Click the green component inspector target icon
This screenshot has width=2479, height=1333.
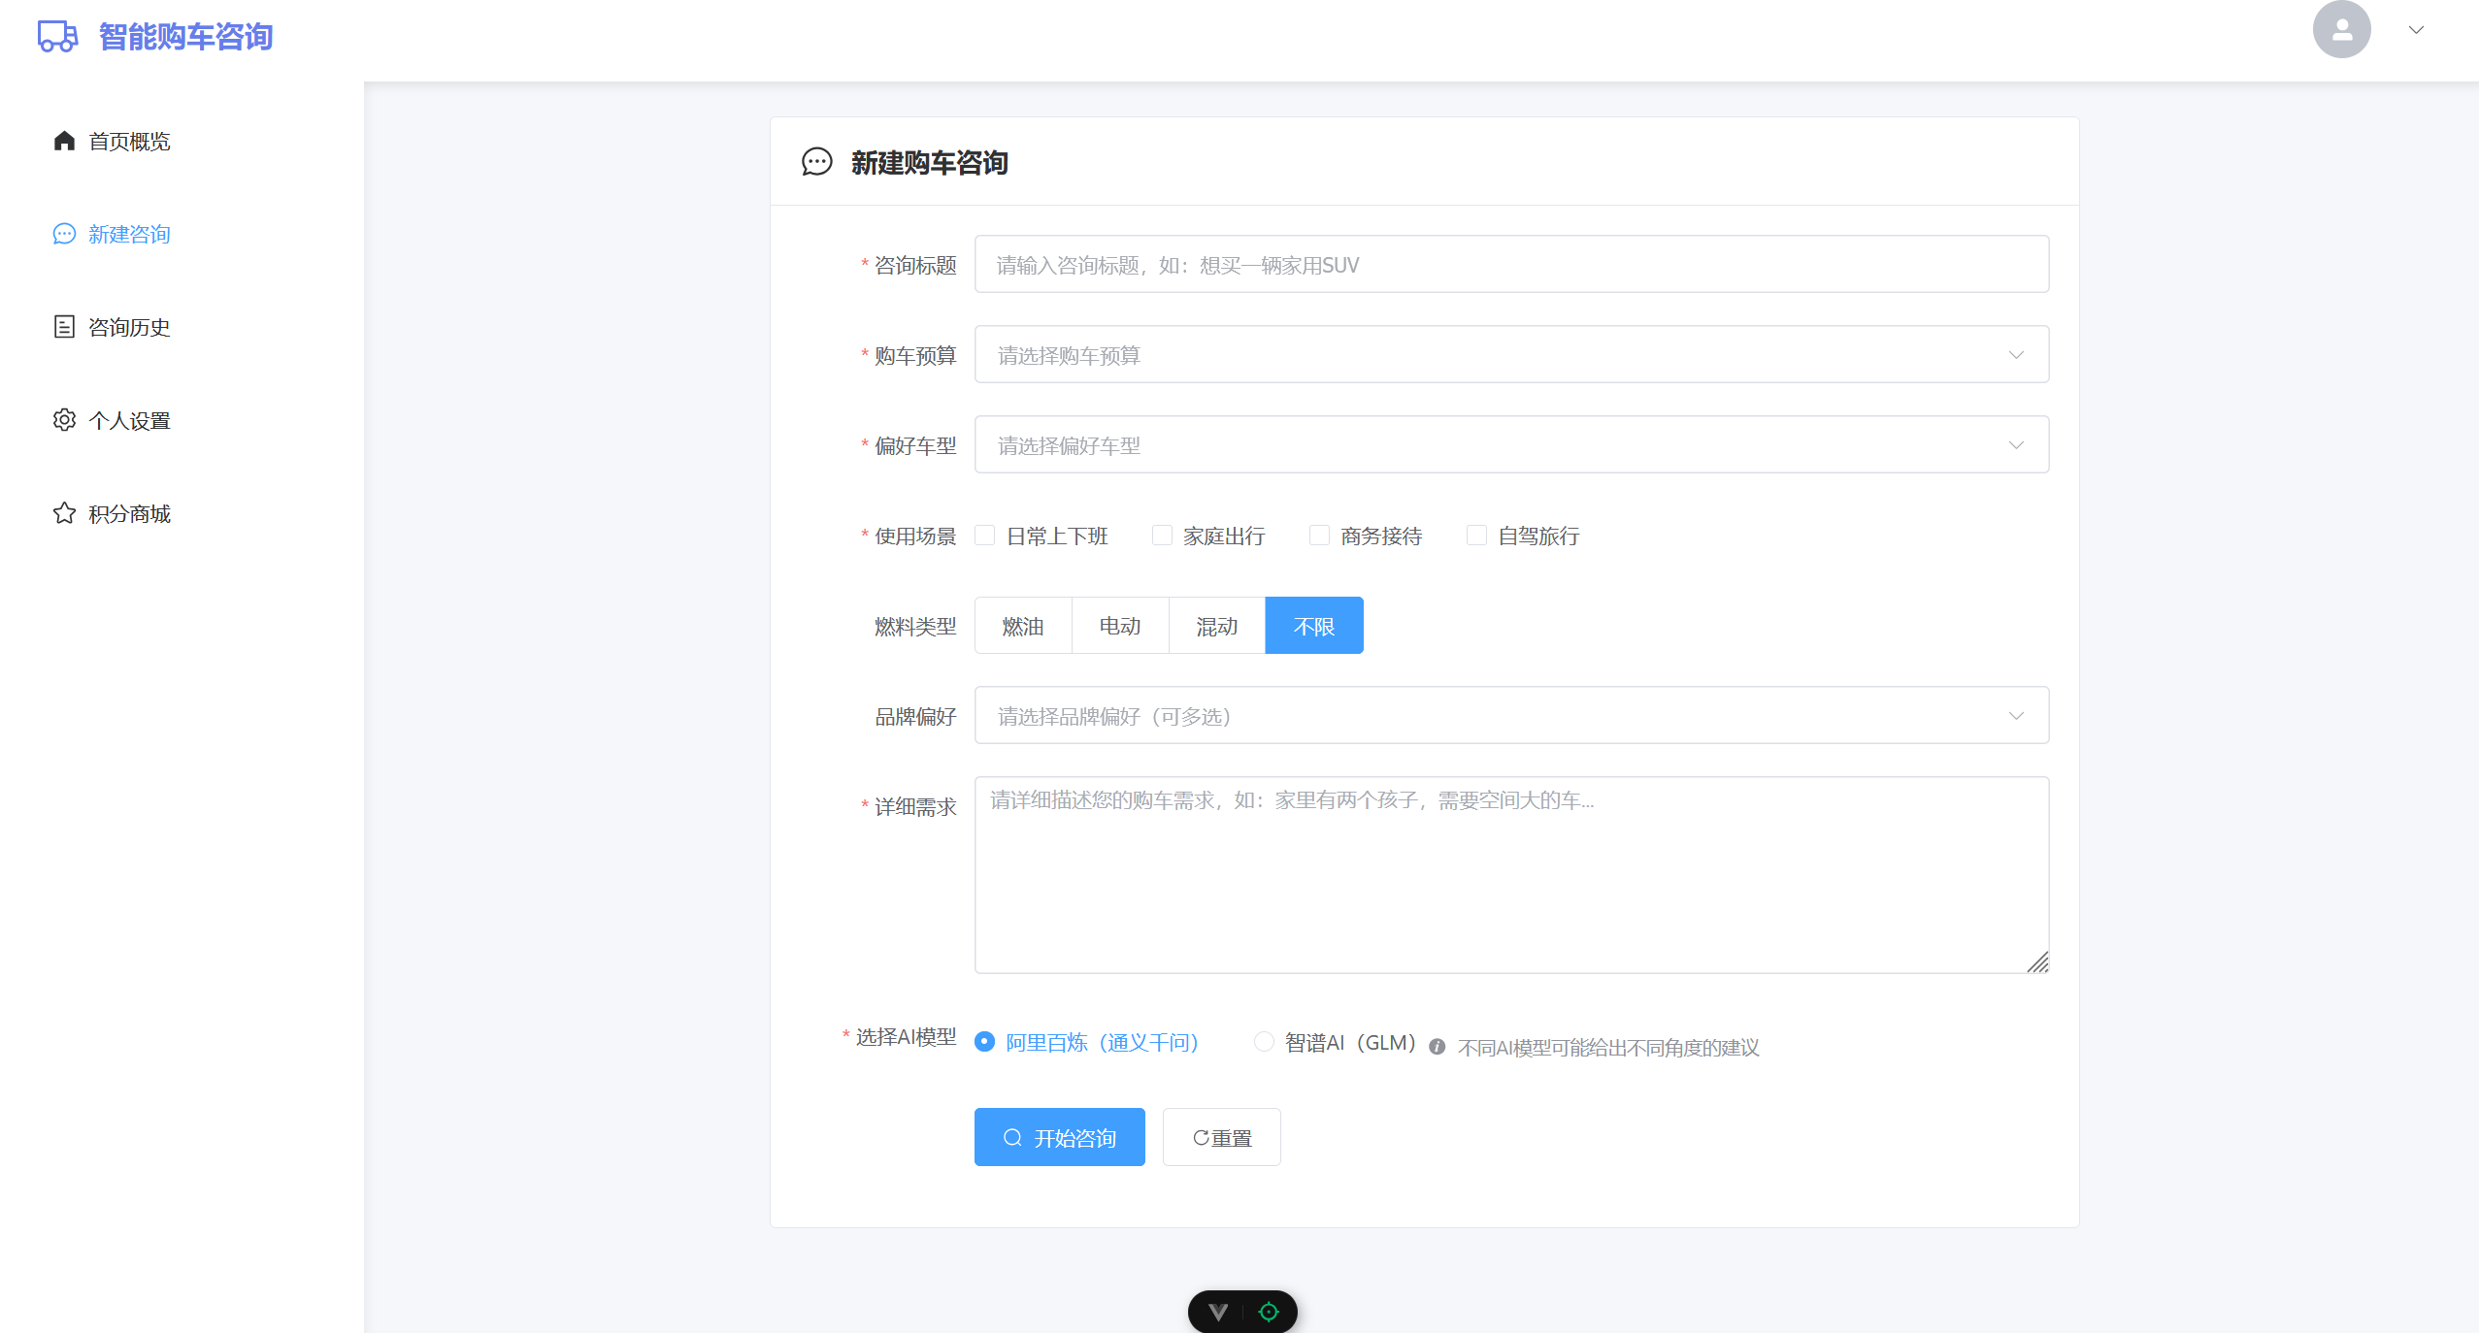[1268, 1312]
